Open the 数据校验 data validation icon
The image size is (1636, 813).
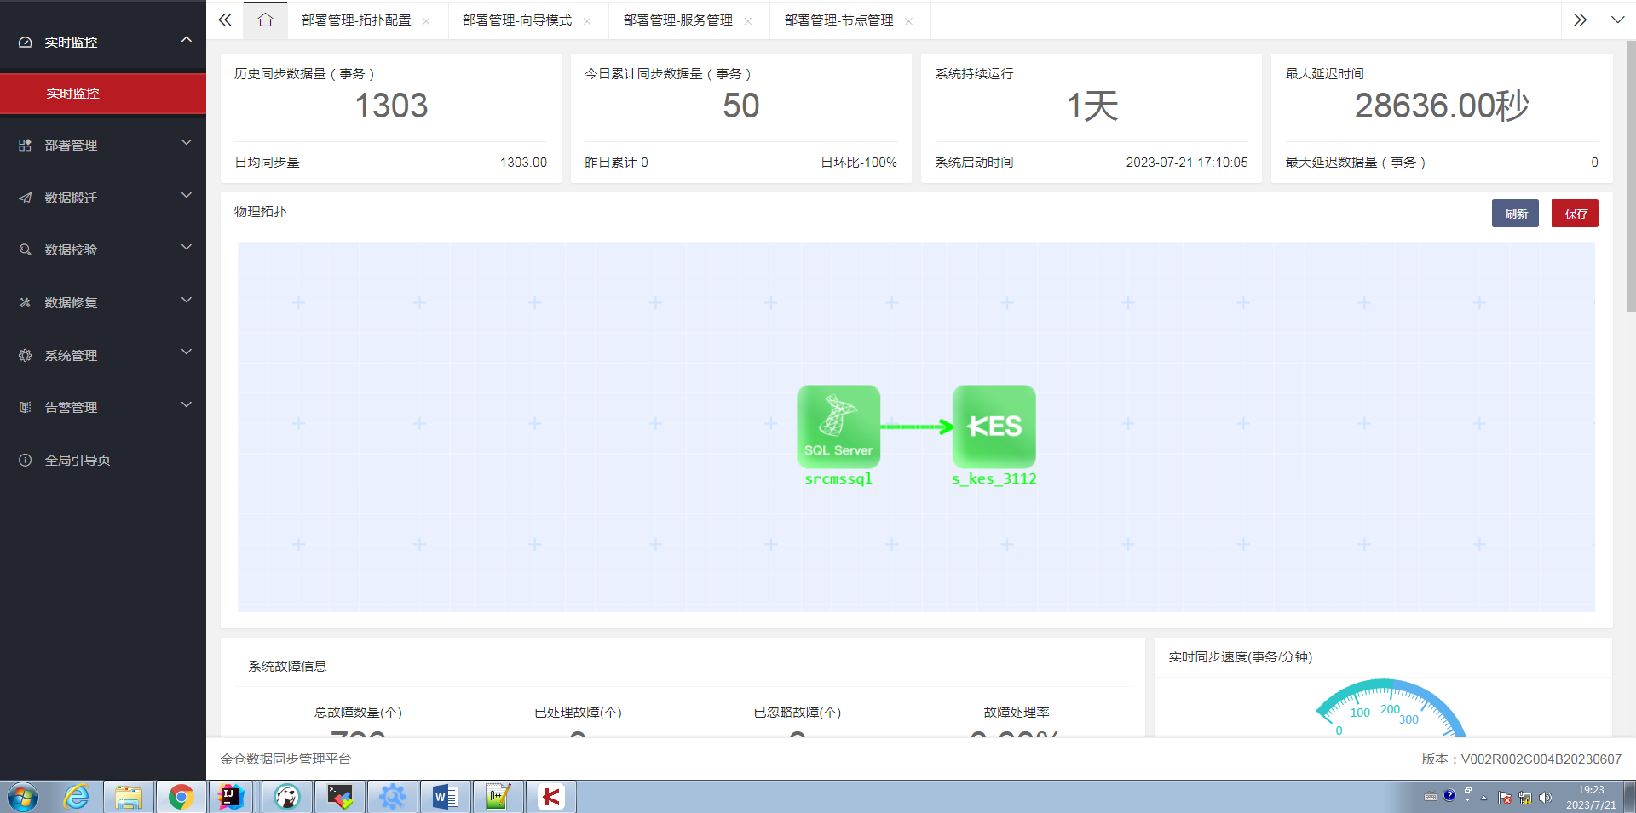tap(26, 249)
